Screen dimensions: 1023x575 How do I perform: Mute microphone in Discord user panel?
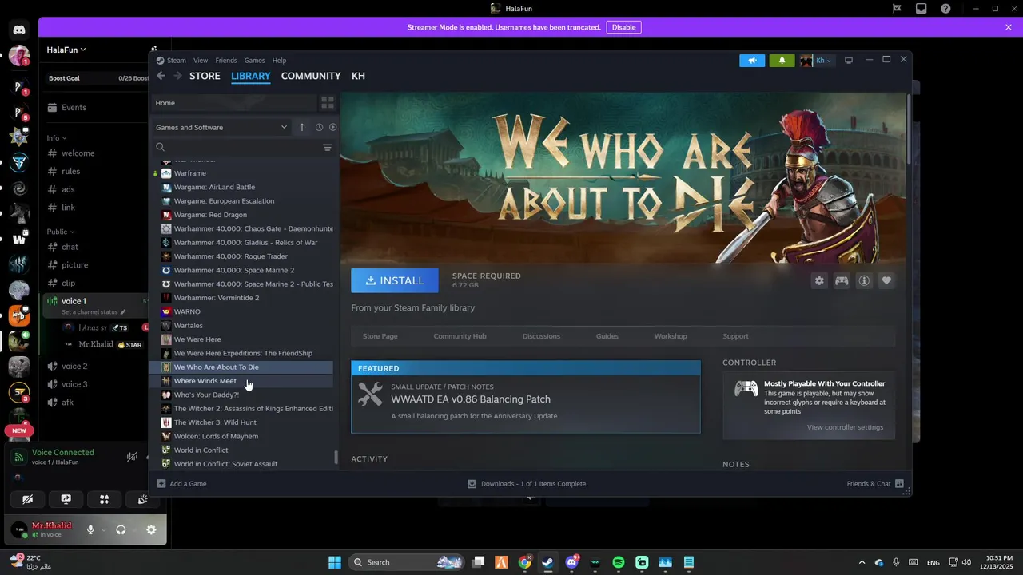click(90, 529)
